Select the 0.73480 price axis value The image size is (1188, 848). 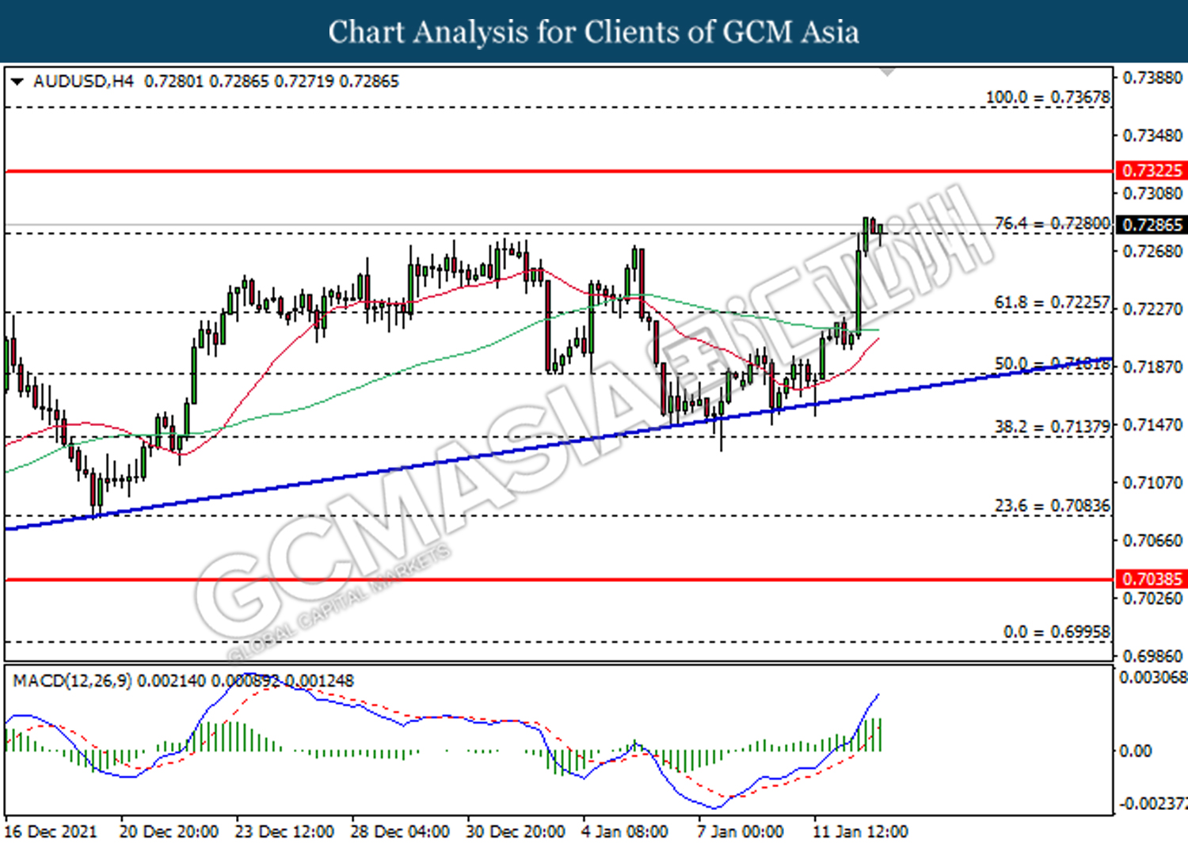1152,135
